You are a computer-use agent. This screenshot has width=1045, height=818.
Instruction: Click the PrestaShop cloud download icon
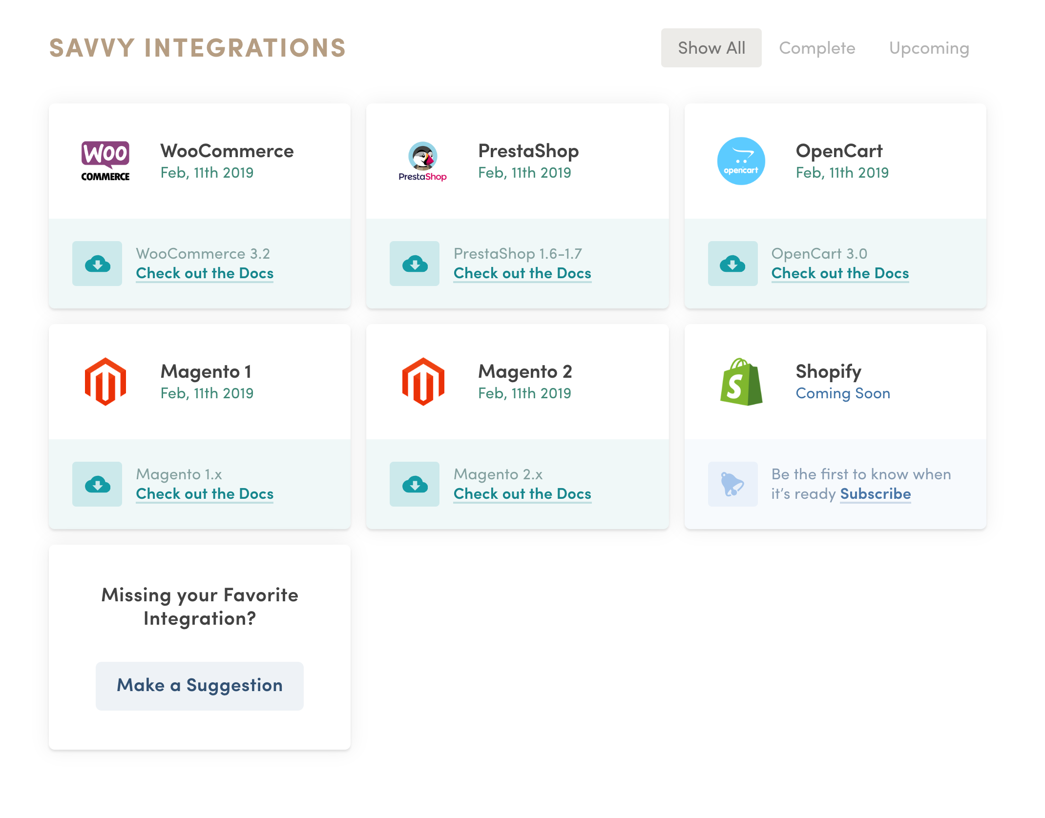(415, 264)
